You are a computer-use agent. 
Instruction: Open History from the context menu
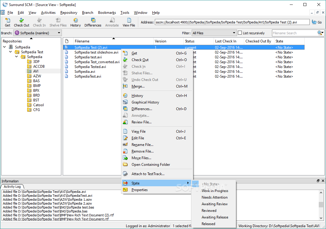(157, 96)
